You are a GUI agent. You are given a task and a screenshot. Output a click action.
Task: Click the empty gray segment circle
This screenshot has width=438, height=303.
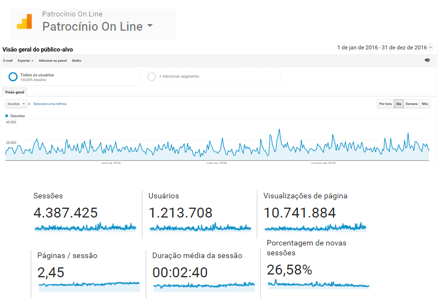tap(152, 77)
